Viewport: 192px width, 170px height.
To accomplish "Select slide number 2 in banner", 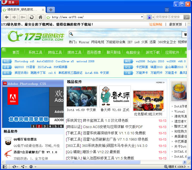I will (39, 126).
